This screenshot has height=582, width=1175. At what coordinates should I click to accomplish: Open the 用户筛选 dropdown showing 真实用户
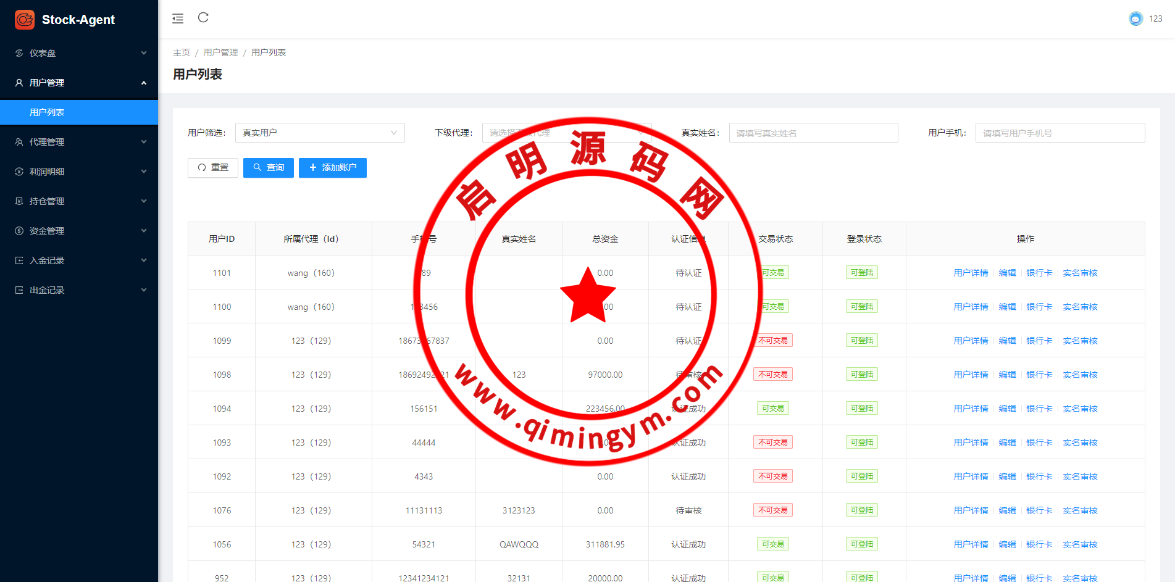point(320,133)
